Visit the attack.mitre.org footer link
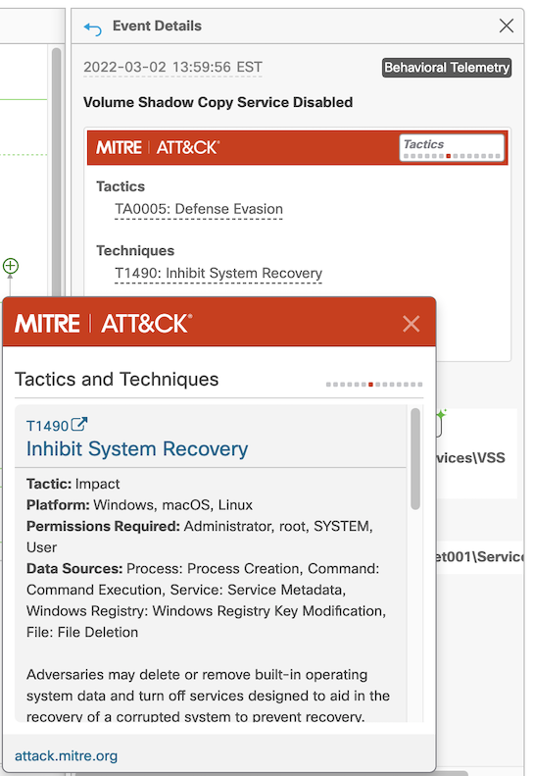533x776 pixels. [x=67, y=755]
